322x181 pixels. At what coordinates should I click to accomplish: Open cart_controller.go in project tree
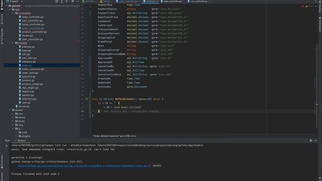[x=32, y=21]
